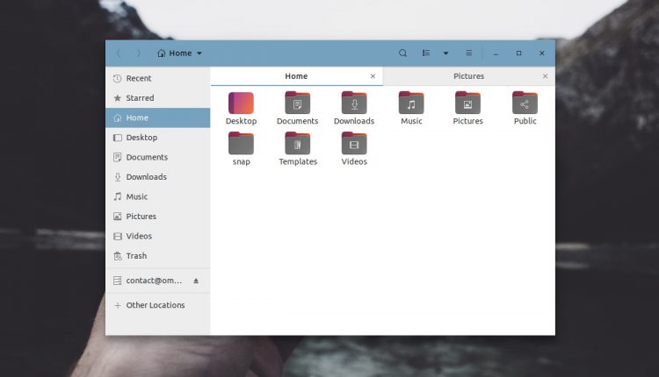The height and width of the screenshot is (377, 659).
Task: Select the Desktop folder icon
Action: pos(241,103)
